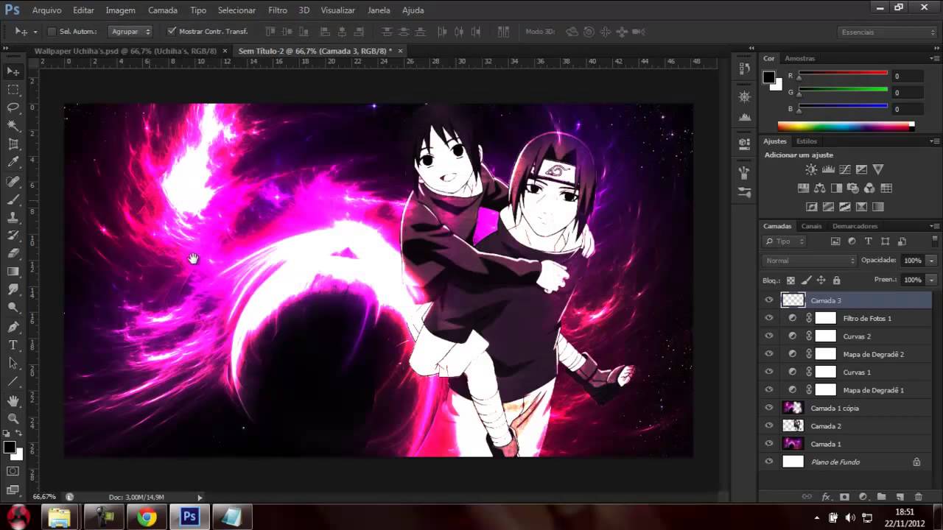Select the Crop tool
The width and height of the screenshot is (943, 530).
coord(13,144)
